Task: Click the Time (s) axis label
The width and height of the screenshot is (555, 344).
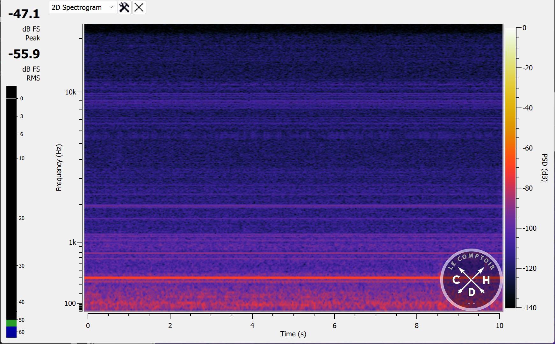Action: pos(293,334)
